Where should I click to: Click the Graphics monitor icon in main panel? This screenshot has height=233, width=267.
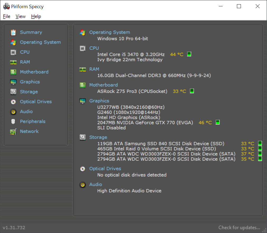point(83,101)
